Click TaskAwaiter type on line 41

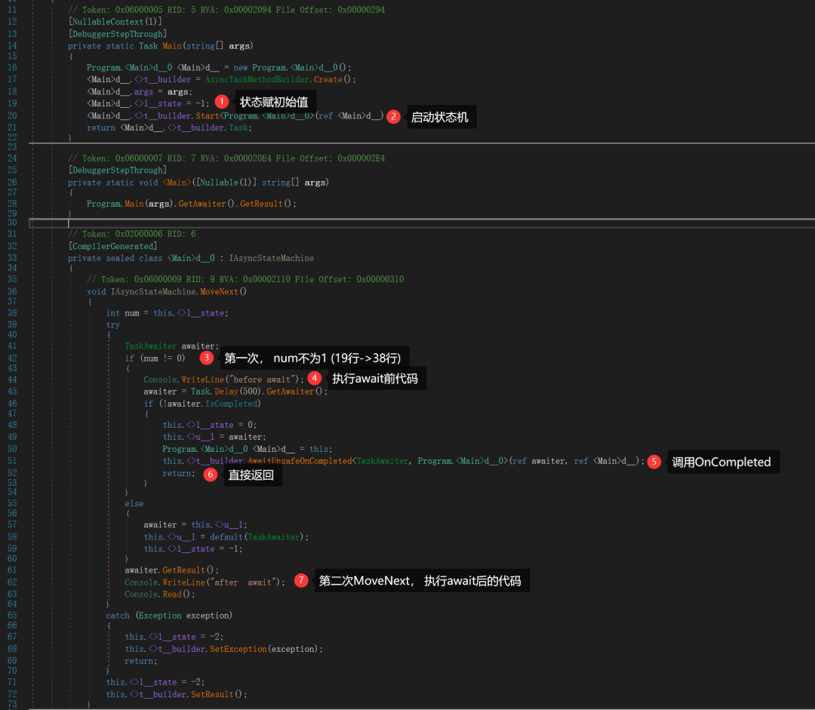(x=151, y=346)
